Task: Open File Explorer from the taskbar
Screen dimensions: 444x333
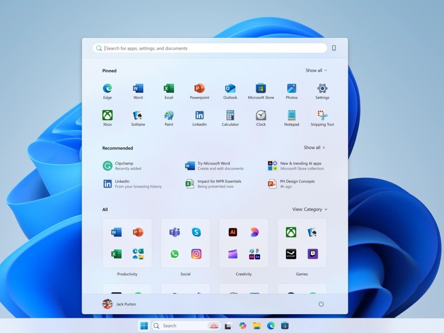Action: point(257,326)
